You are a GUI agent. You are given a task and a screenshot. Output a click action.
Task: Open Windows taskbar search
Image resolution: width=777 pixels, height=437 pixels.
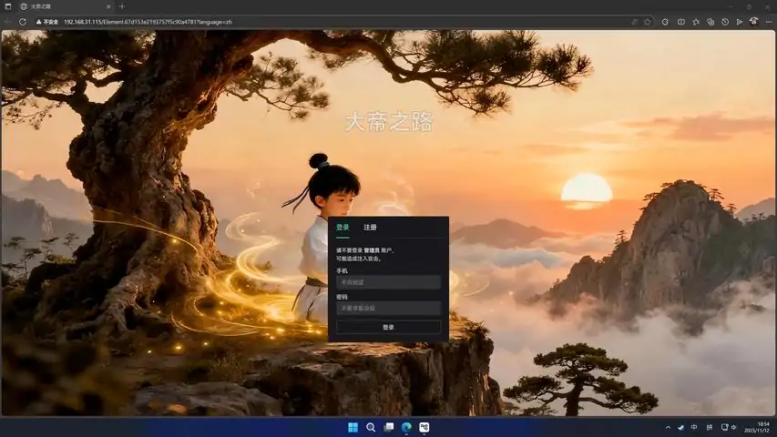click(x=371, y=427)
